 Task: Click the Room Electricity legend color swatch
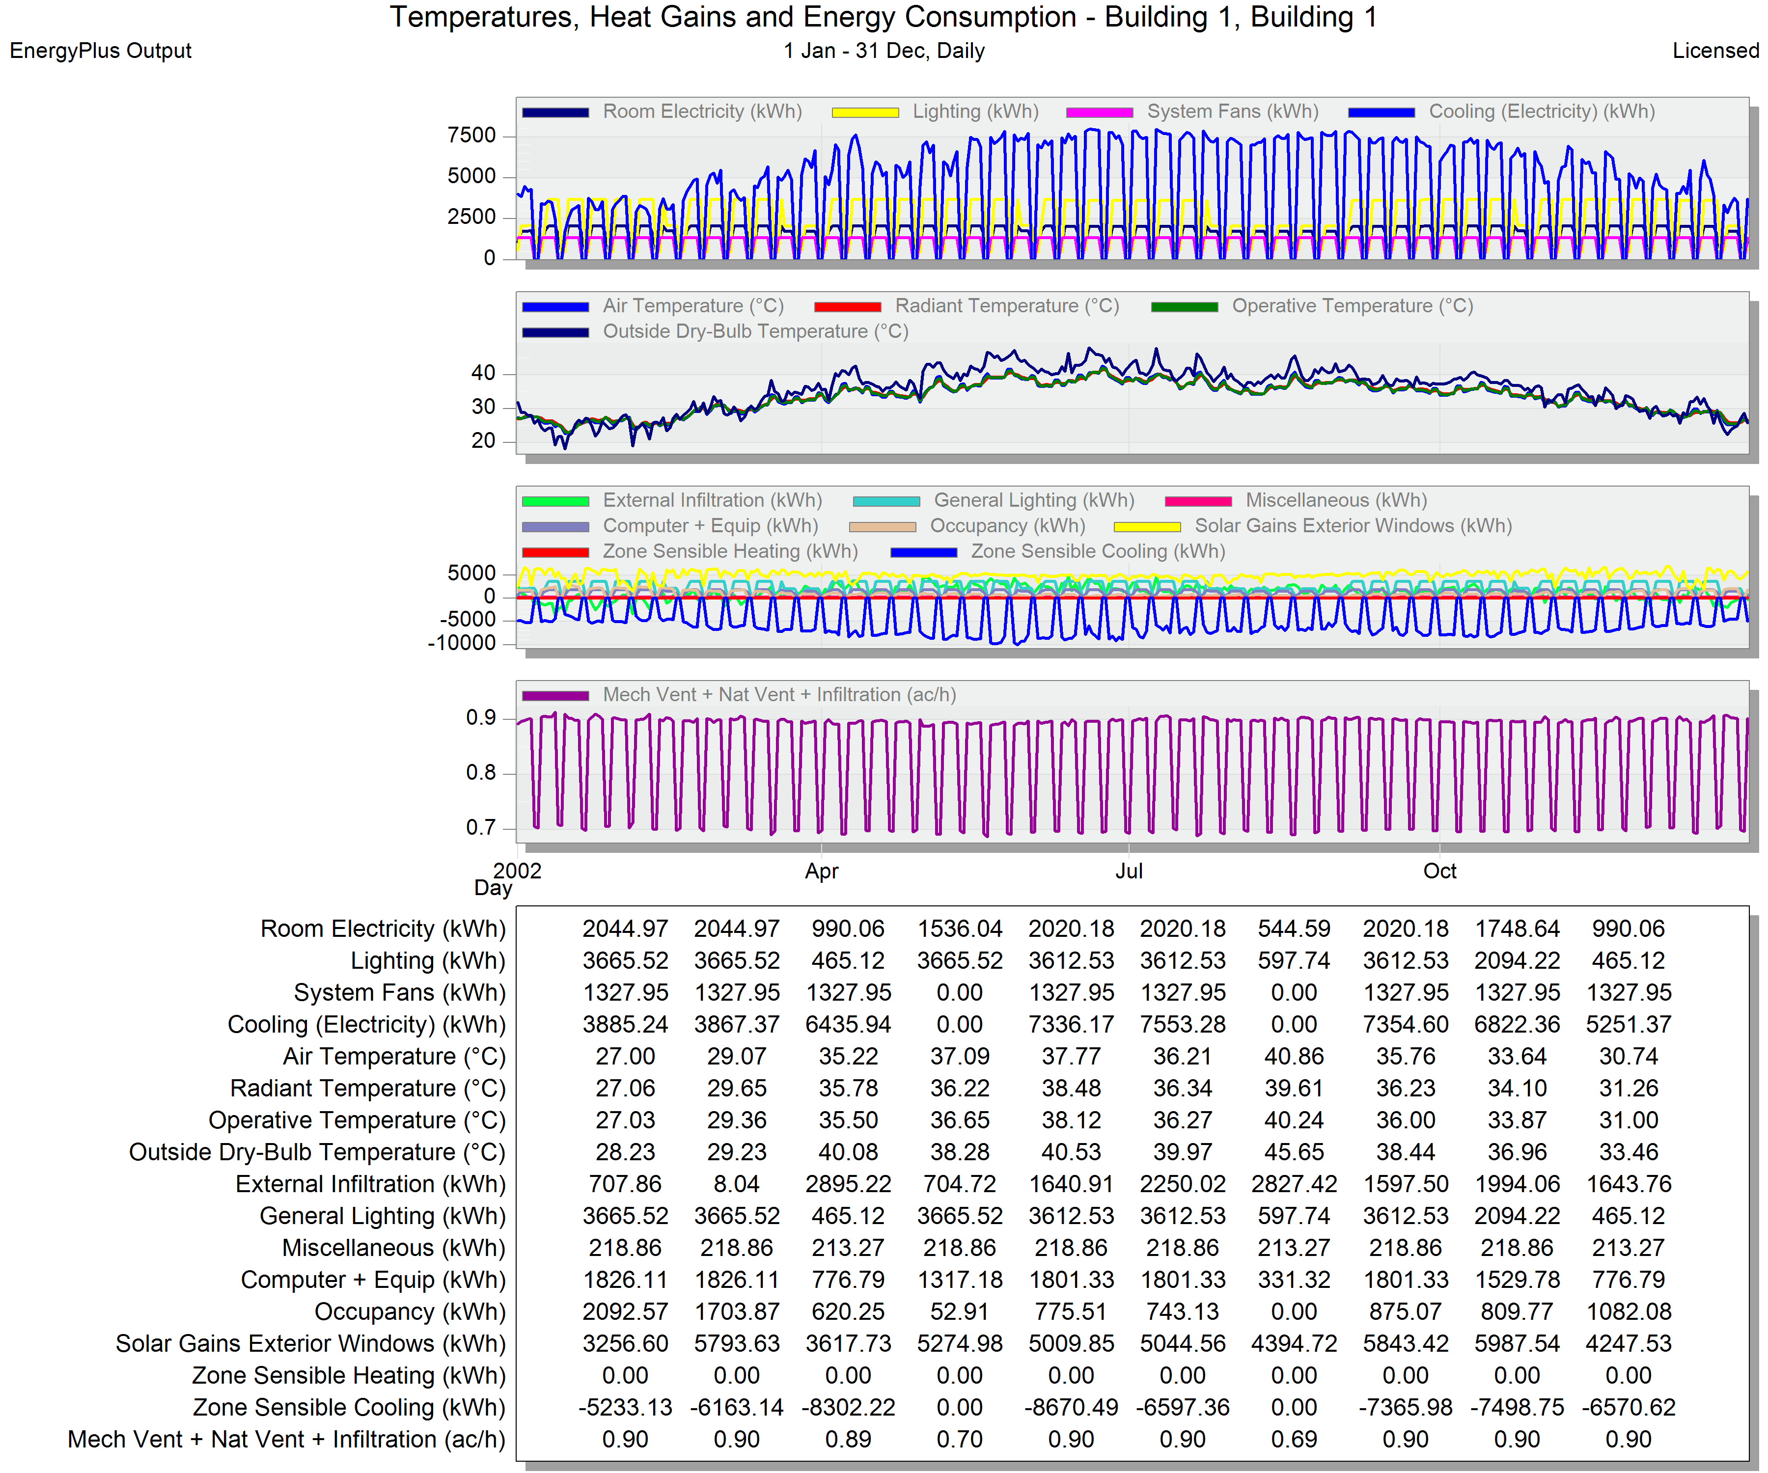(x=555, y=112)
